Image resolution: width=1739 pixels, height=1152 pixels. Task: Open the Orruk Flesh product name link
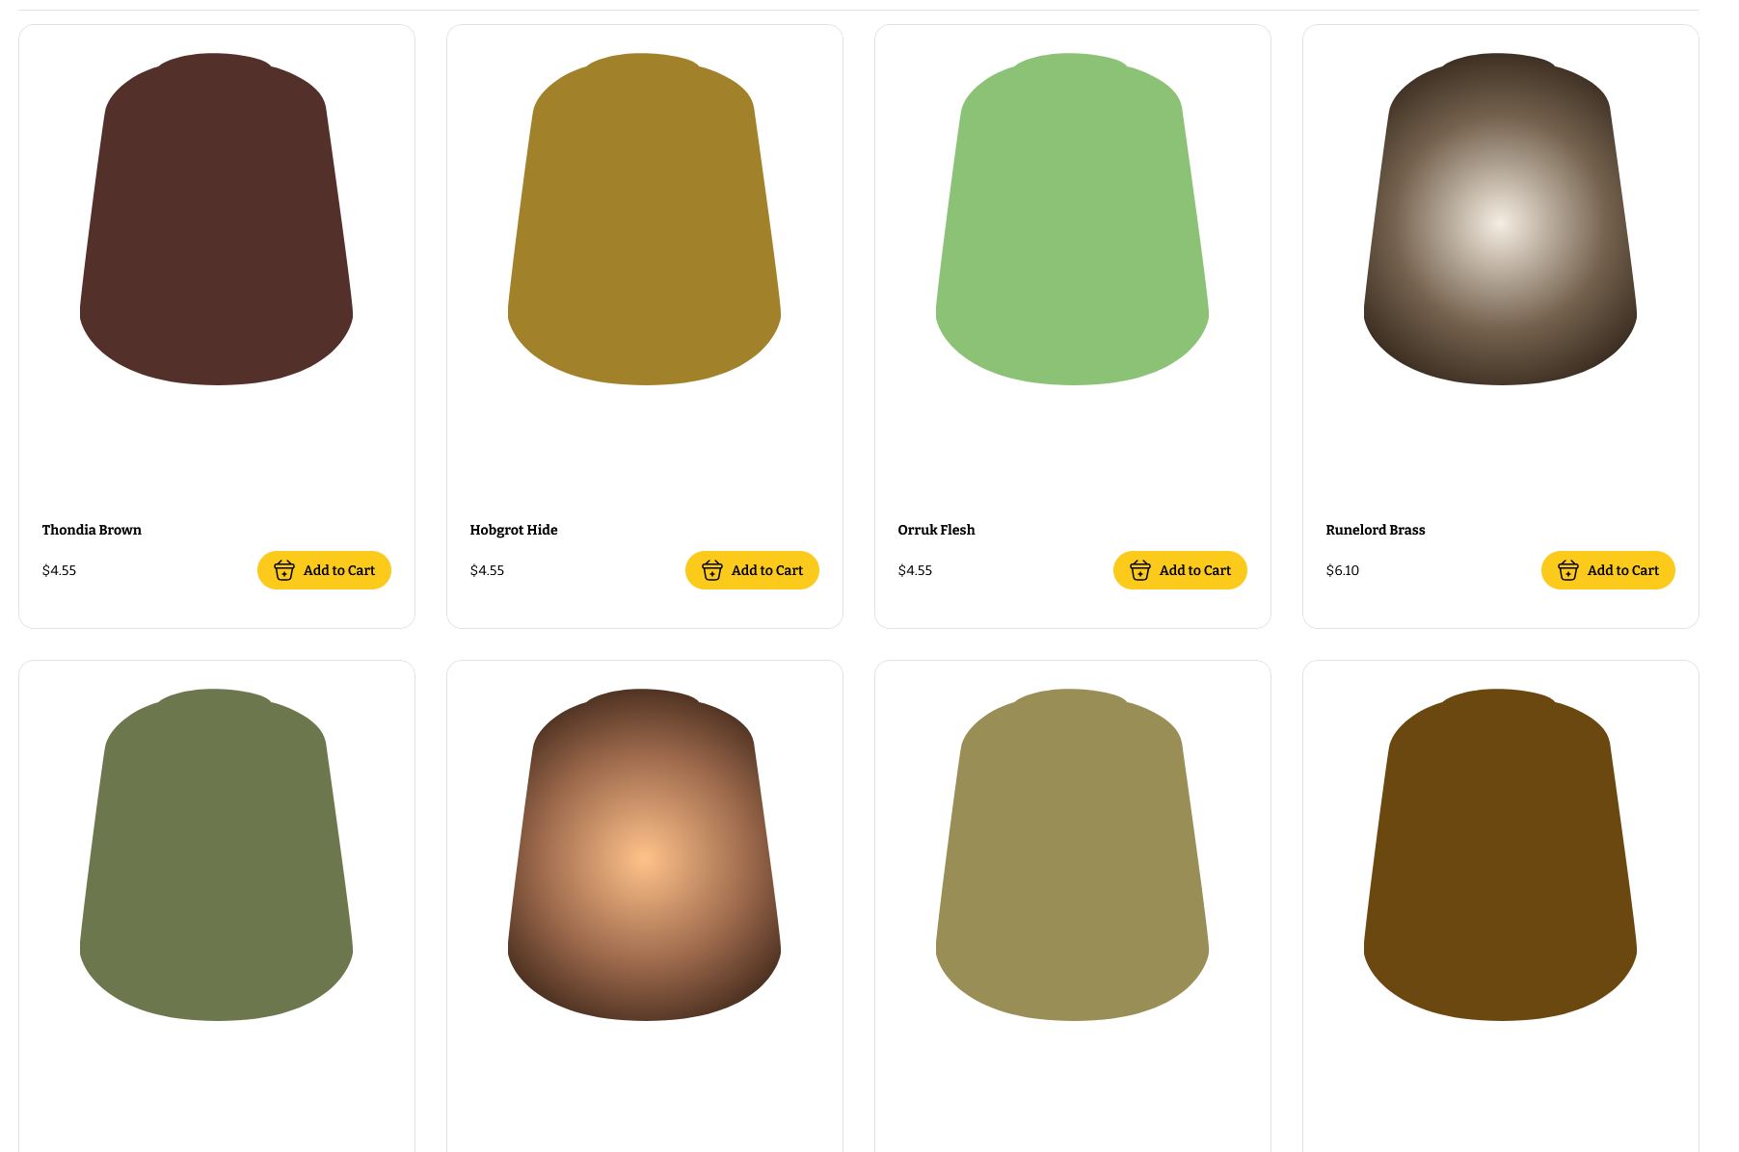coord(936,530)
